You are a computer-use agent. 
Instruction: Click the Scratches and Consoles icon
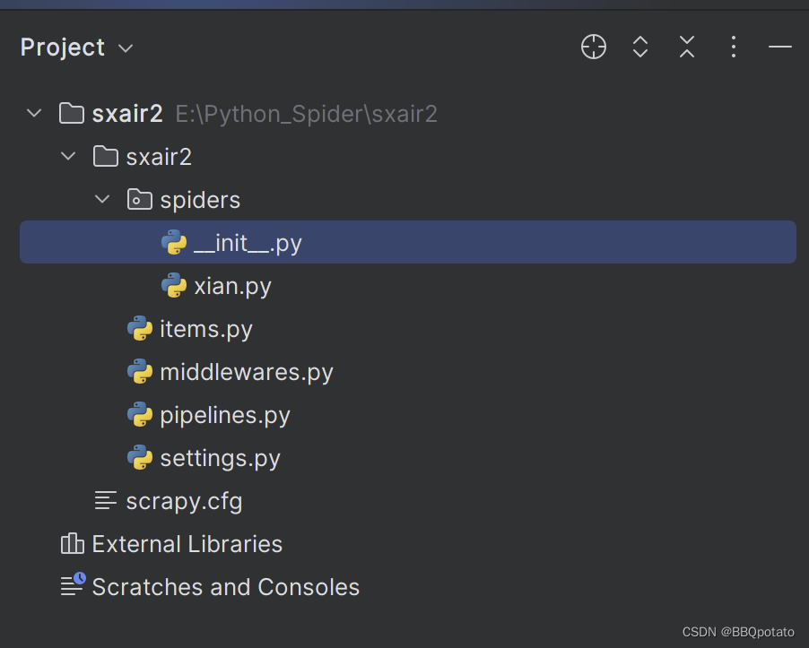tap(72, 586)
